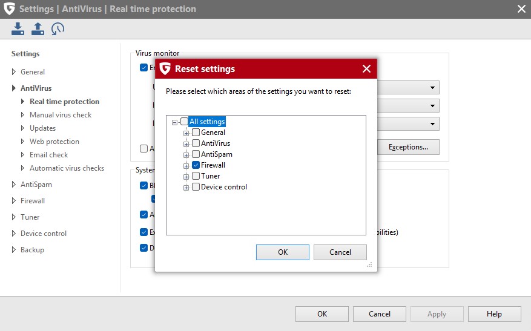Select the Tuner label in reset tree
The height and width of the screenshot is (331, 531).
(210, 176)
